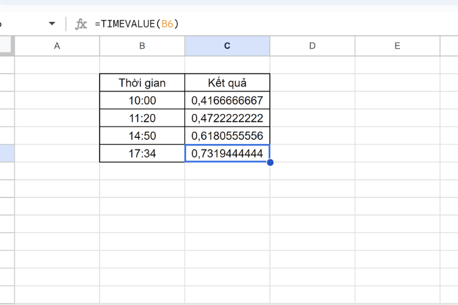Click the fx function icon
The image size is (458, 305).
point(81,24)
